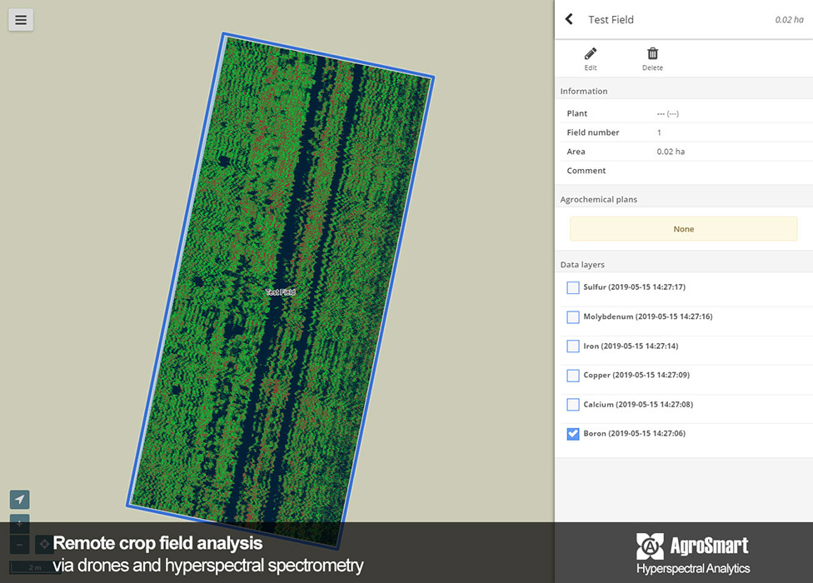Go back from Test Field panel
813x583 pixels.
point(569,19)
